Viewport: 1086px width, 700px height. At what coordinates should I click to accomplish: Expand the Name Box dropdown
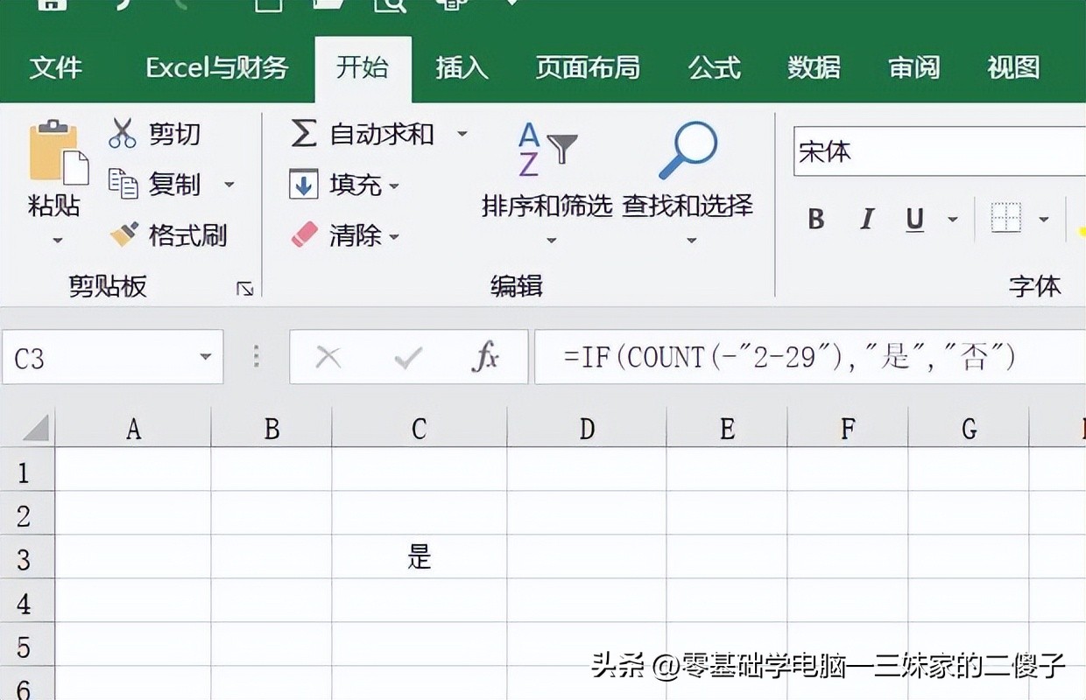point(206,357)
